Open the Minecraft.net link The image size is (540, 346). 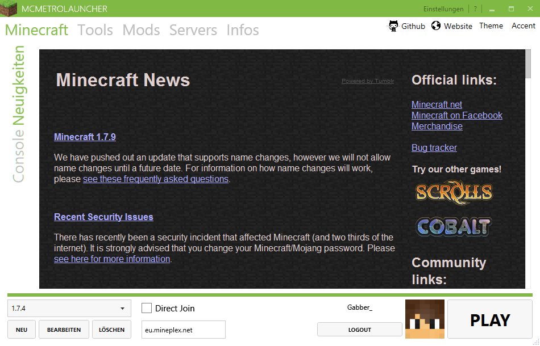click(x=437, y=104)
